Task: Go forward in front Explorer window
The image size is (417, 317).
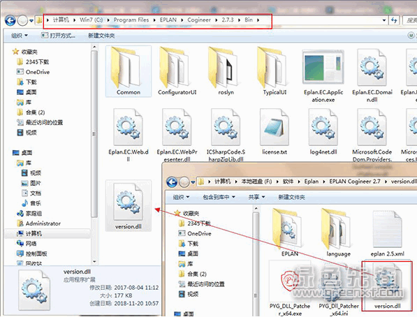Action: pos(184,182)
